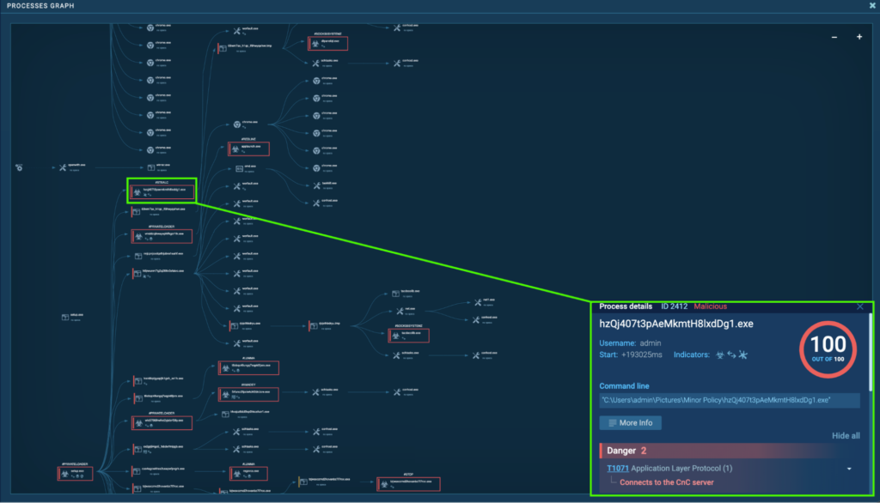Select the #STOP malicious process node
This screenshot has width=880, height=503.
tap(403, 485)
